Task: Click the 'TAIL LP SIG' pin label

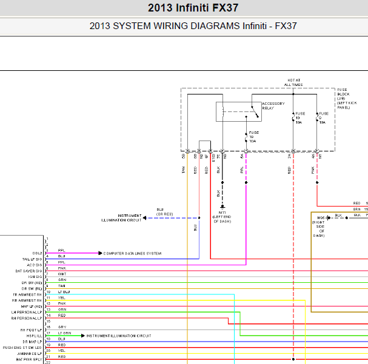Action: (x=32, y=259)
